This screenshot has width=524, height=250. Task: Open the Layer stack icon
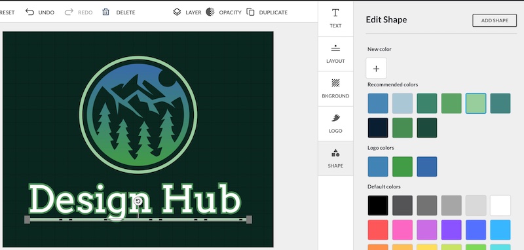coord(177,12)
